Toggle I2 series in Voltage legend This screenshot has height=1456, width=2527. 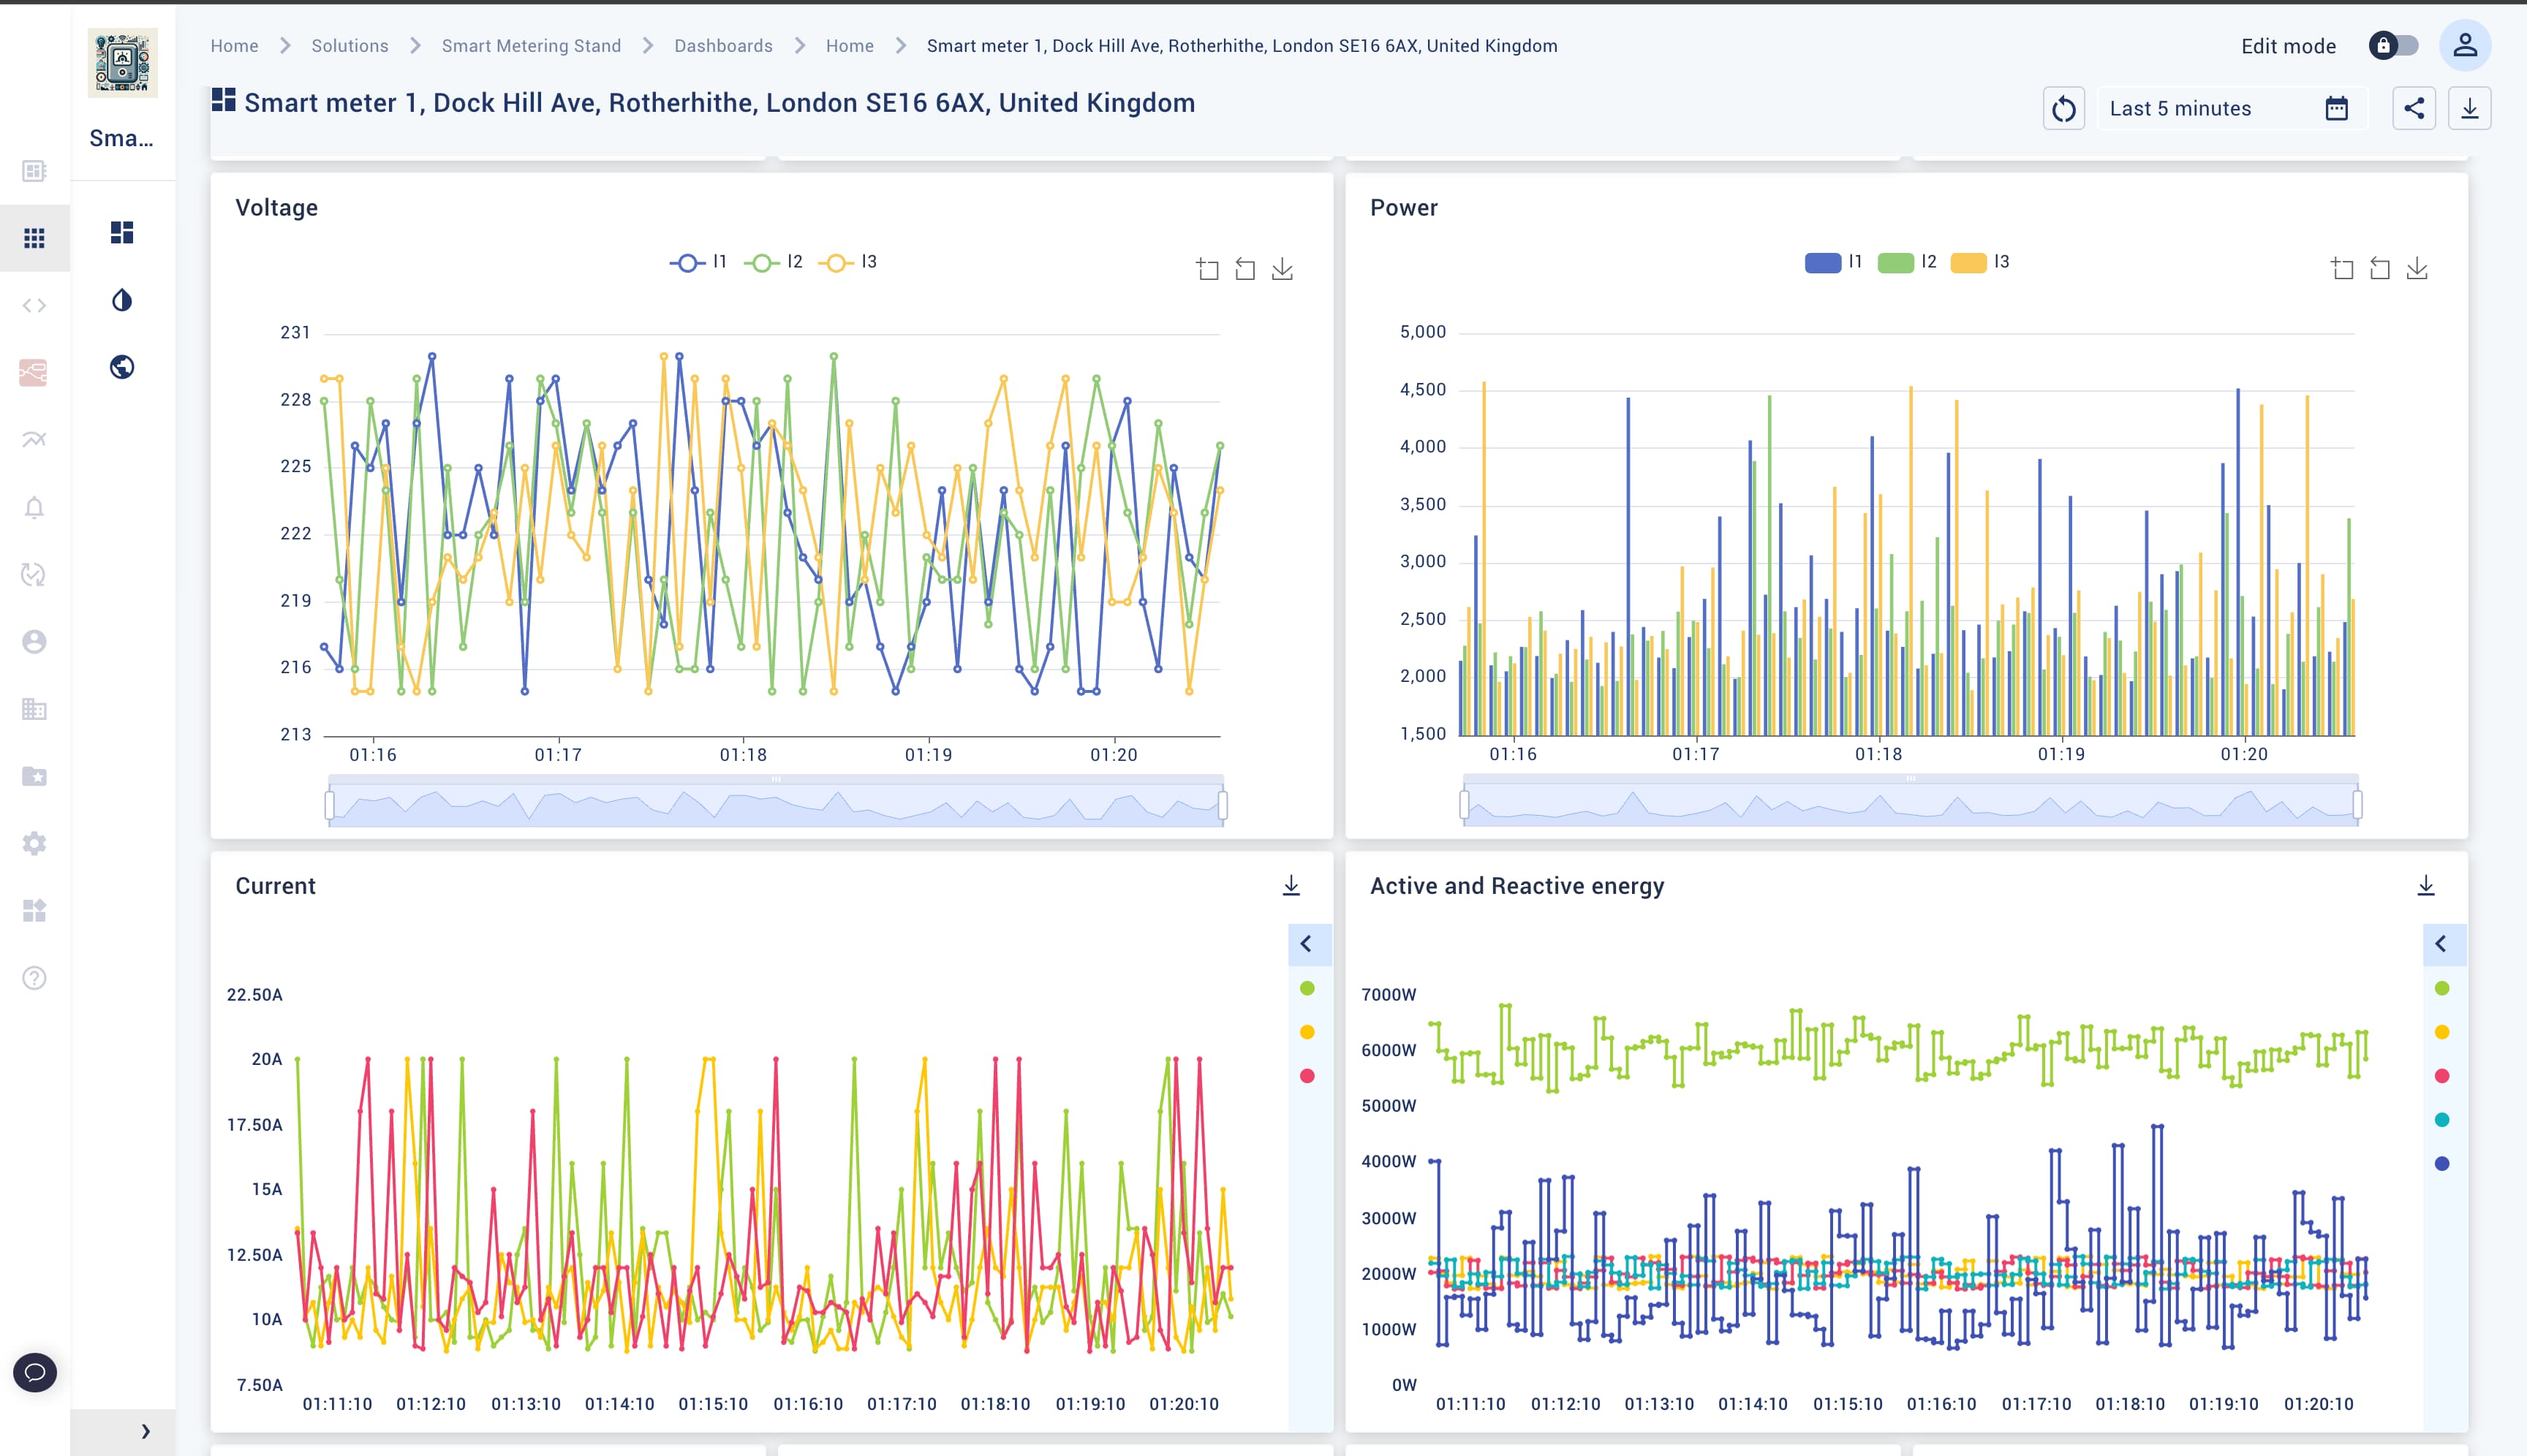[774, 262]
